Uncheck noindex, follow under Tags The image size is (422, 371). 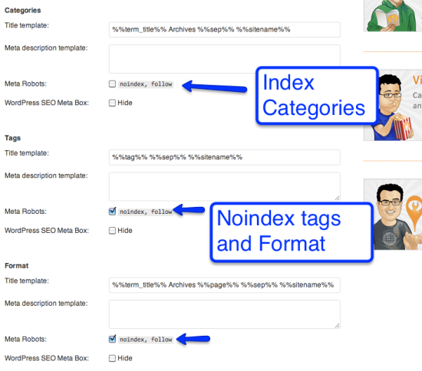click(x=112, y=212)
